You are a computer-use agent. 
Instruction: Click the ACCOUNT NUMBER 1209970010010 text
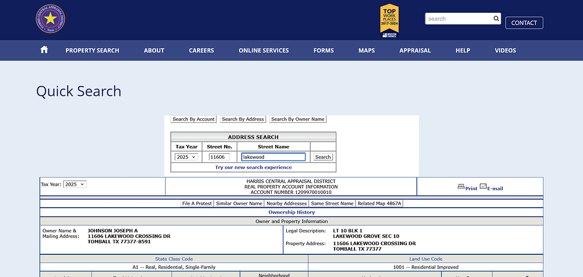291,193
